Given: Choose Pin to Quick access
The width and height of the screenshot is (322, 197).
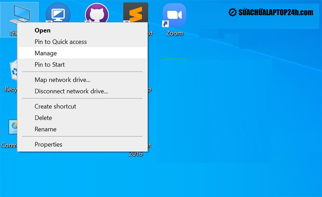Looking at the screenshot, I should [83, 42].
